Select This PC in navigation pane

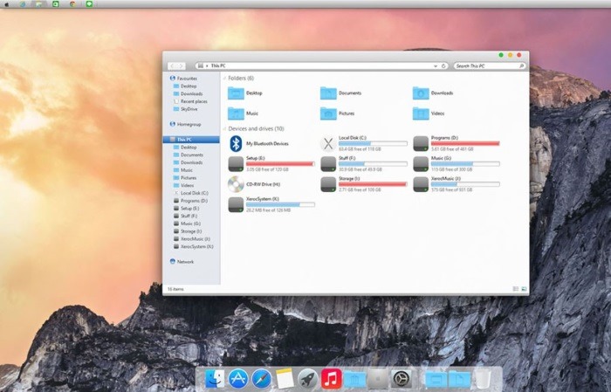191,140
